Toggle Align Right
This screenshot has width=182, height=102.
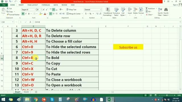57,14
